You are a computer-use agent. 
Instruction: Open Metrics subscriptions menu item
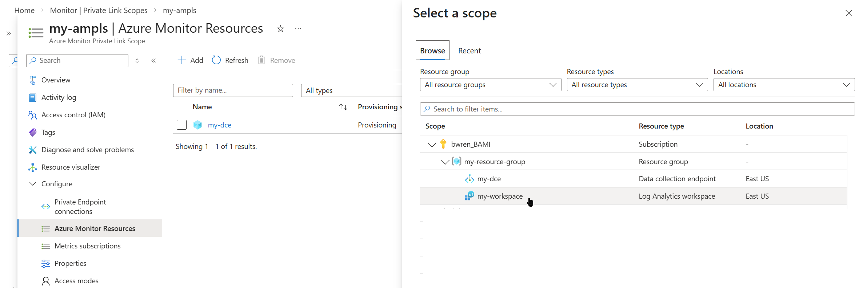click(87, 246)
